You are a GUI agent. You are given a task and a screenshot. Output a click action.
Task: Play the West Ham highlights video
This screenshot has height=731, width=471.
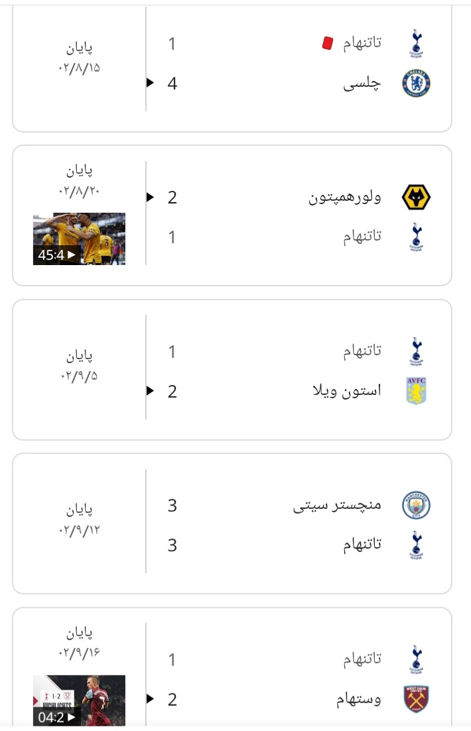tap(80, 701)
